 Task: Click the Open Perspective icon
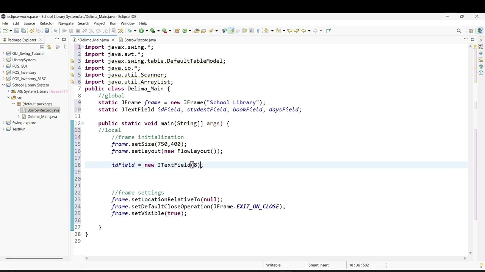pos(471,31)
